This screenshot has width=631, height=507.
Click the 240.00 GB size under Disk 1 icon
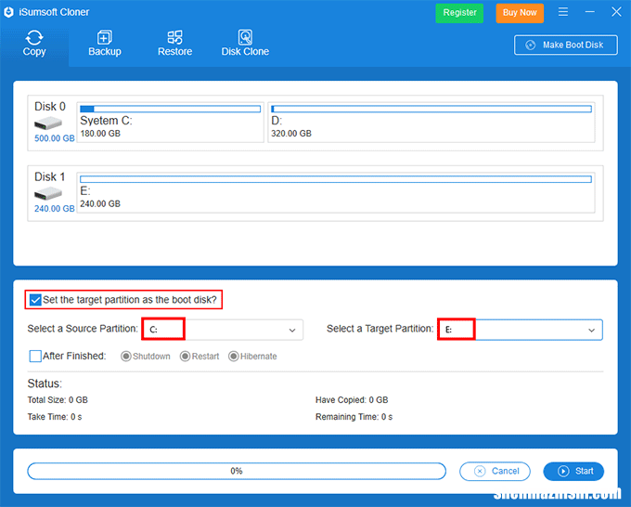pos(55,209)
